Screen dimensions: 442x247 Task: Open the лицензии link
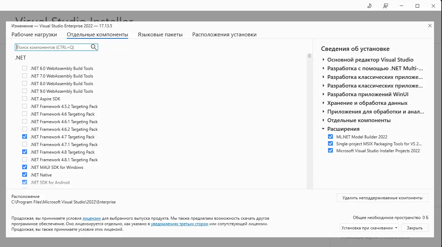(91, 219)
